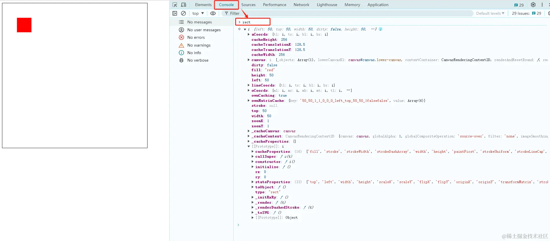Toggle the console sidebar icon

[x=175, y=13]
